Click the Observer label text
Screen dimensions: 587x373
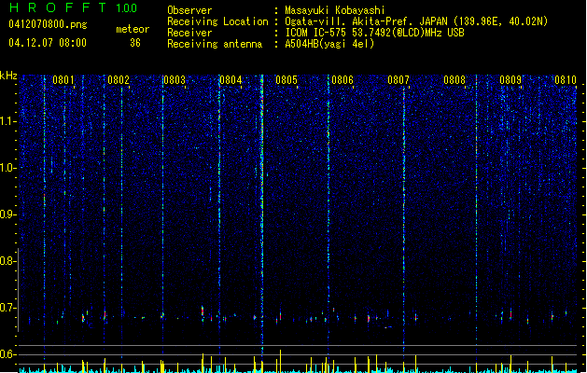(x=189, y=10)
